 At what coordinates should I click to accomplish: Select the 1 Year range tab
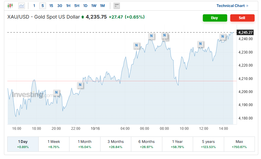click(x=177, y=144)
